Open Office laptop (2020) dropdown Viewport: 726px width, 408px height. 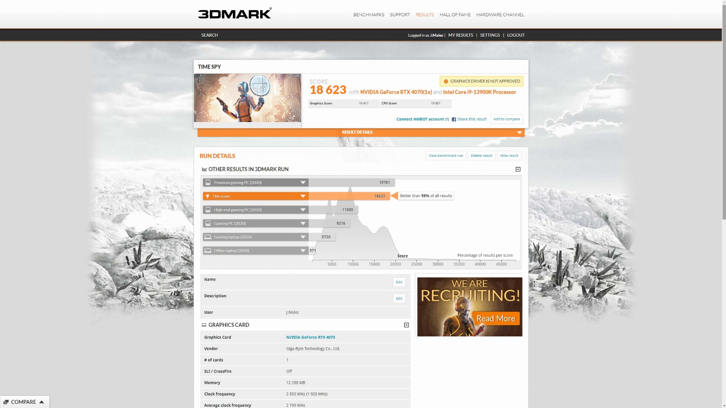(x=303, y=250)
